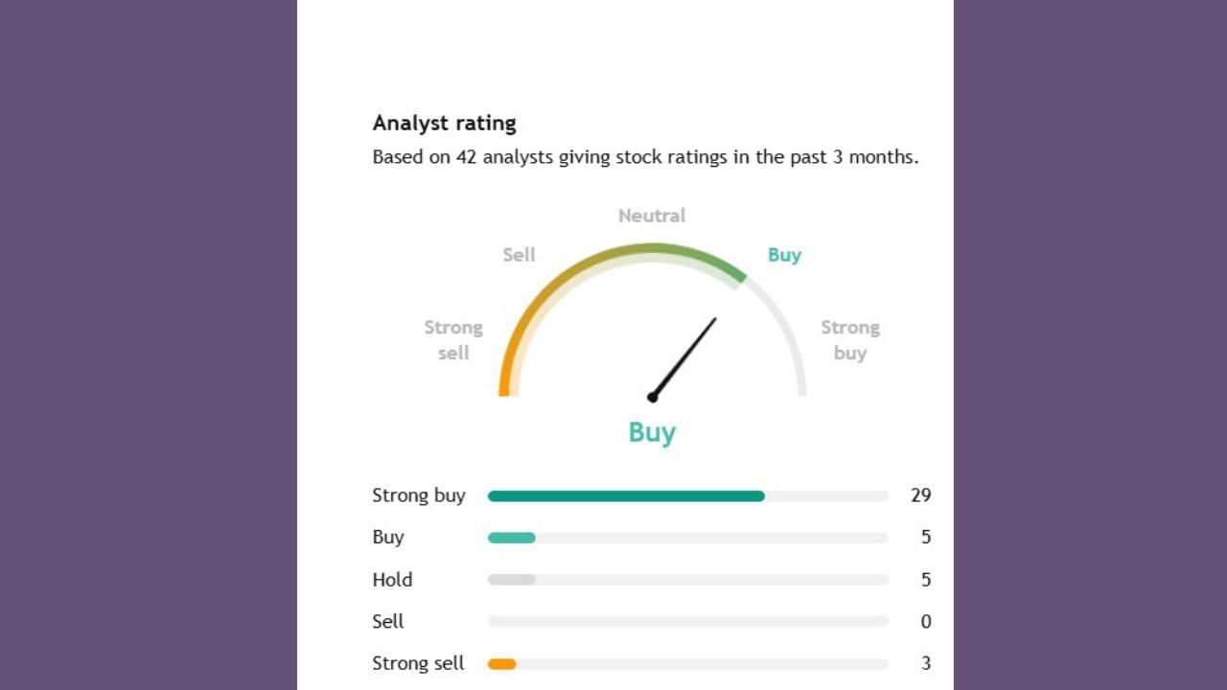Click the gray Hold row progress bar
The height and width of the screenshot is (690, 1227).
click(x=511, y=580)
